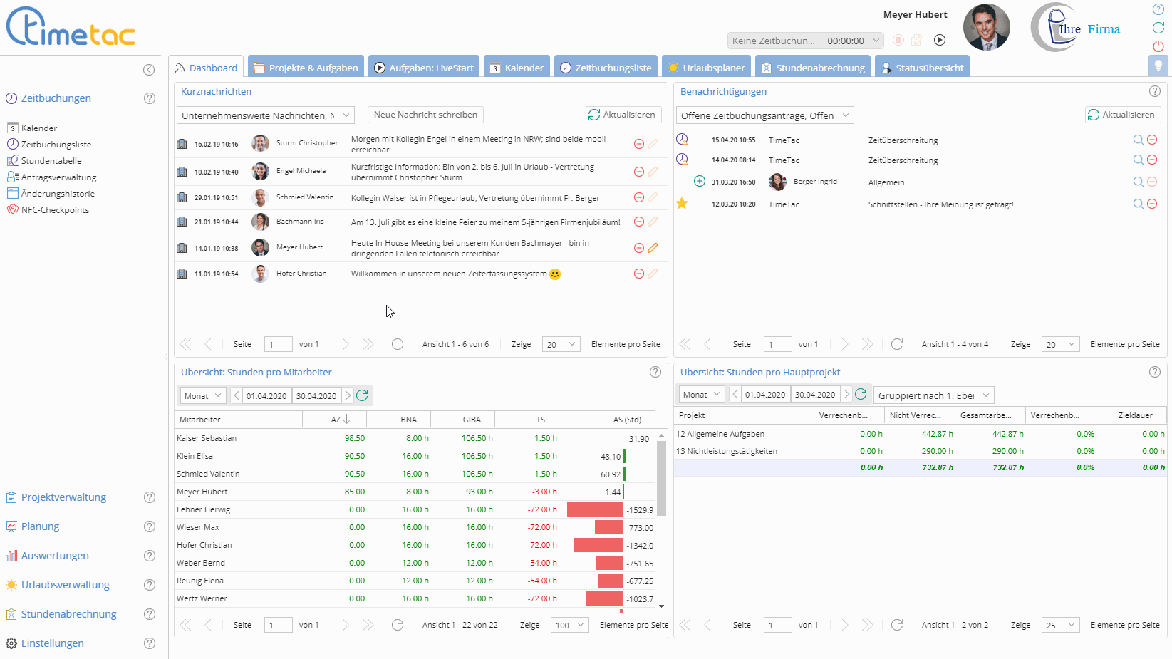The image size is (1172, 659).
Task: Open the Projekte & Aufgaben tab
Action: (x=306, y=68)
